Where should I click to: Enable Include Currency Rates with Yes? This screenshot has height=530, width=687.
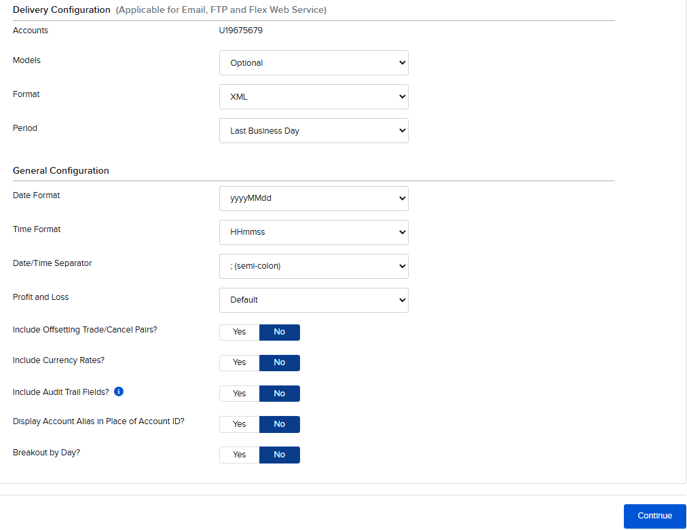coord(239,362)
